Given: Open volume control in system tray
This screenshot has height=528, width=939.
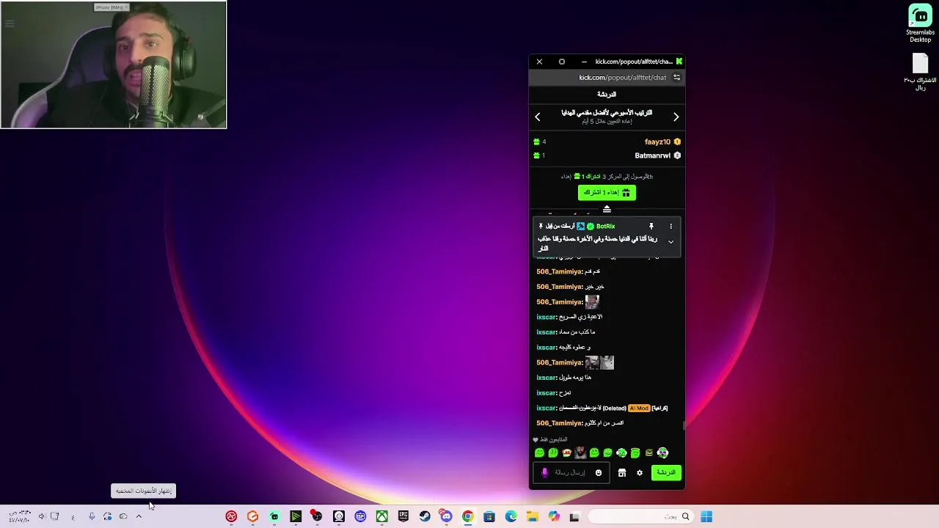Looking at the screenshot, I should (x=42, y=516).
